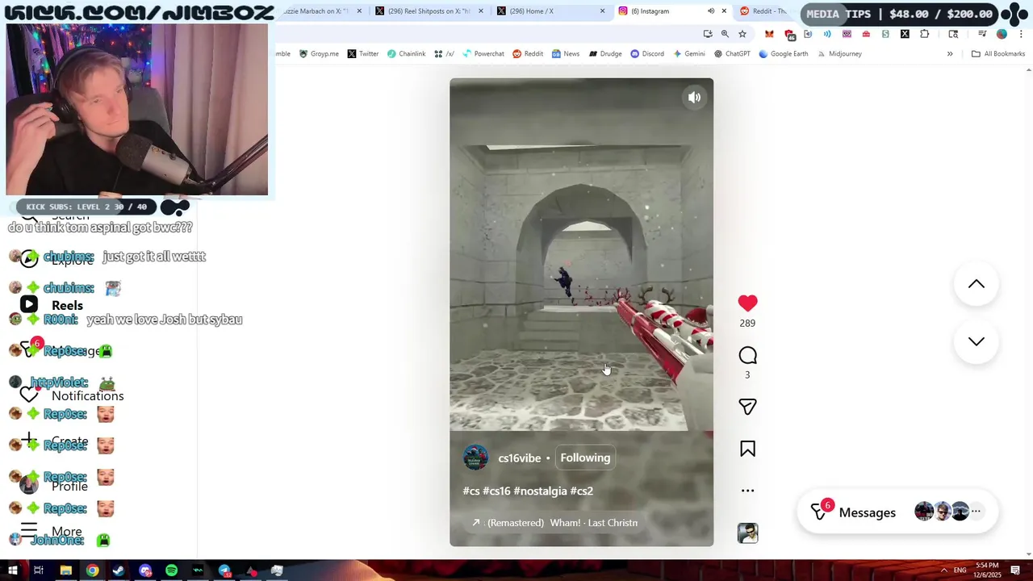This screenshot has height=581, width=1033.
Task: Open the #cs2 hashtag
Action: 581,491
